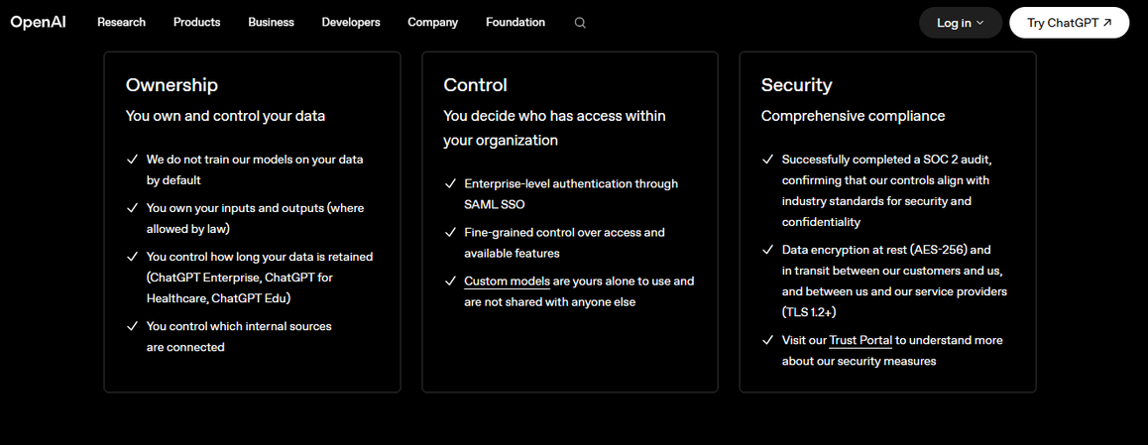Open the Trust Portal link
The image size is (1148, 445).
tap(861, 340)
